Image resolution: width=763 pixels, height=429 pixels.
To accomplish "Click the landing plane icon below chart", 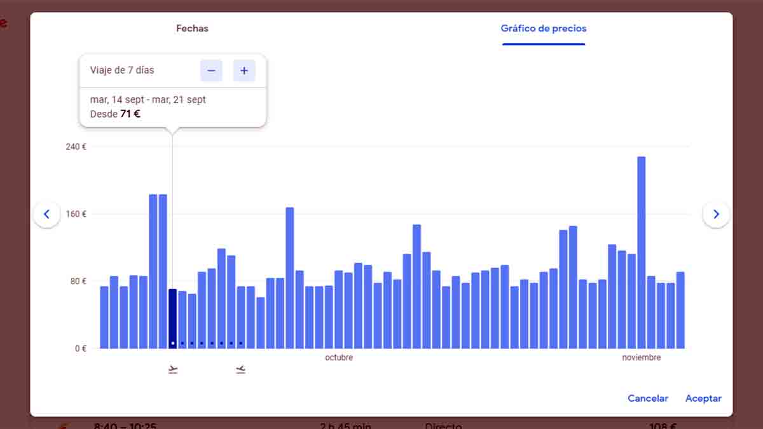I will click(x=240, y=369).
